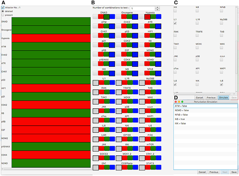Select the 'NFkB = false' row
The height and width of the screenshot is (176, 239).
[x=206, y=114]
